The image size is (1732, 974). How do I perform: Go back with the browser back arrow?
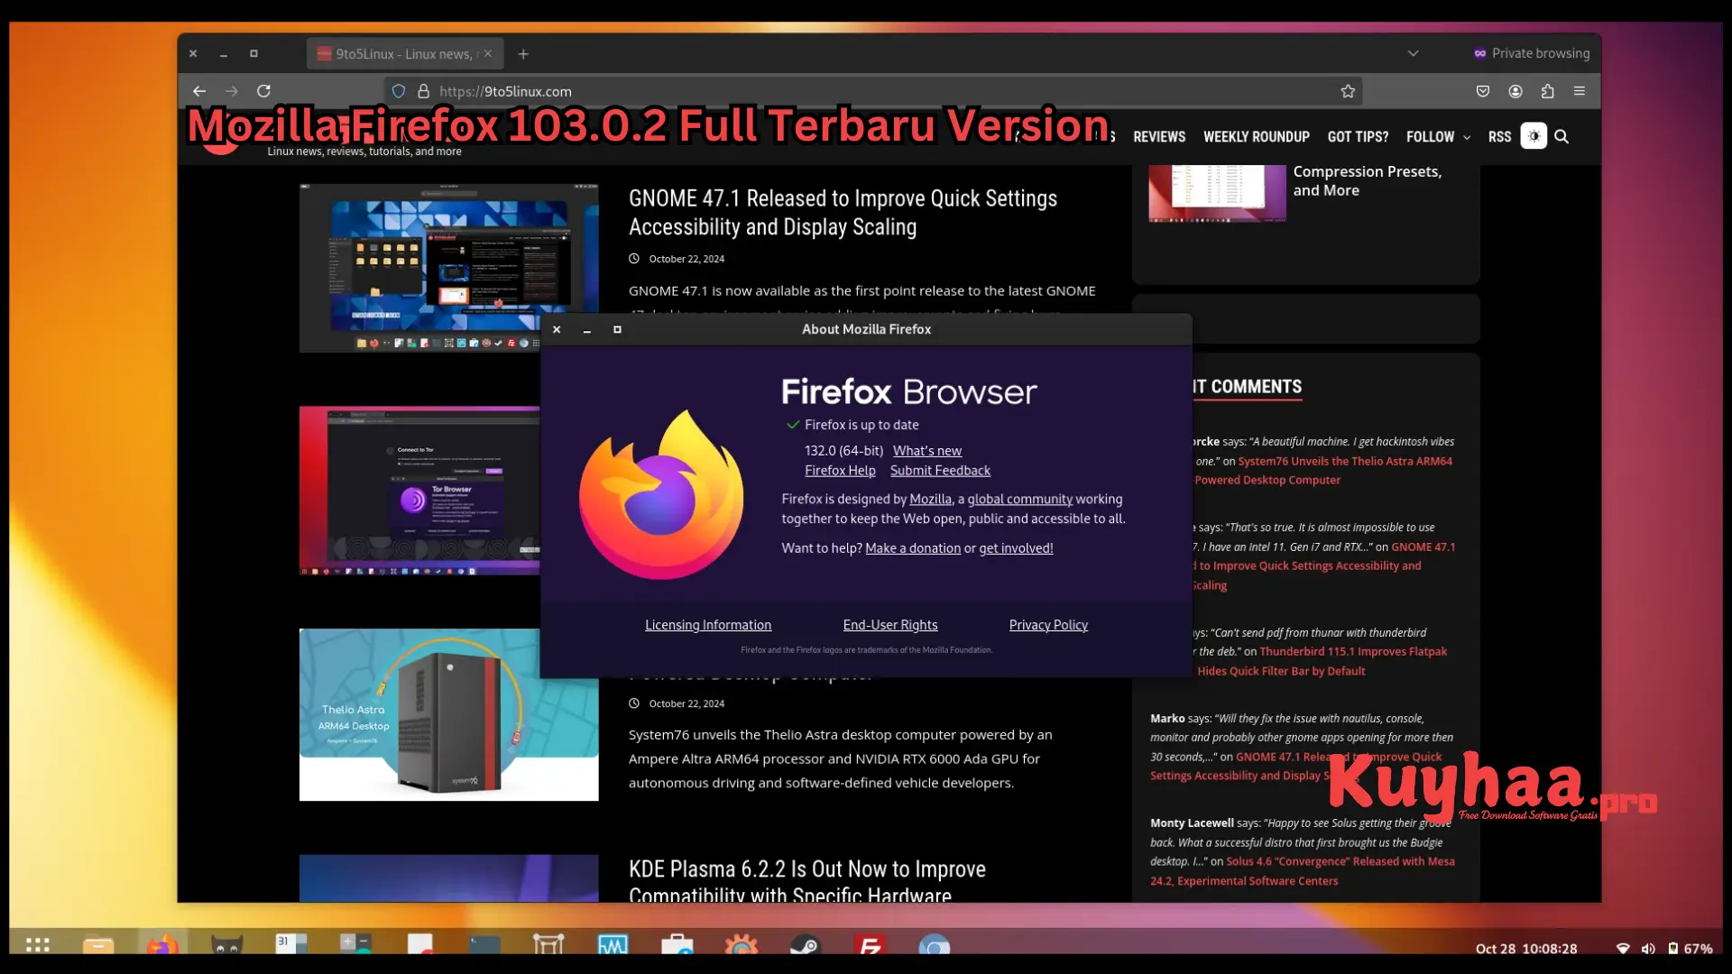[x=199, y=91]
